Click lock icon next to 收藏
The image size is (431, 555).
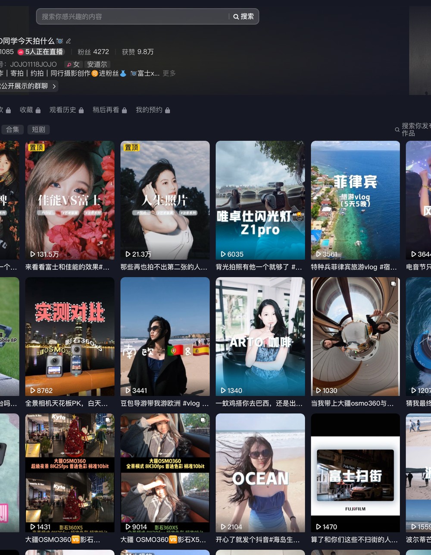(x=38, y=110)
